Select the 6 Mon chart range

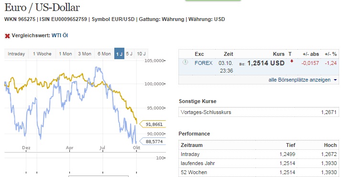(x=104, y=54)
